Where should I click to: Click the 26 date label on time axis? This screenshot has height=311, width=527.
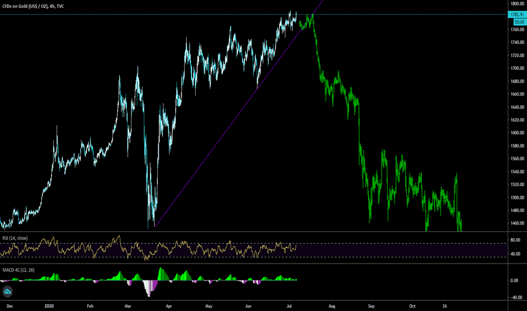click(444, 306)
